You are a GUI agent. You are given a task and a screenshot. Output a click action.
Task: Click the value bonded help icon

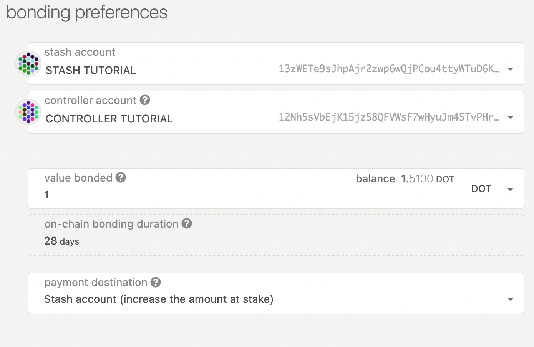[121, 178]
